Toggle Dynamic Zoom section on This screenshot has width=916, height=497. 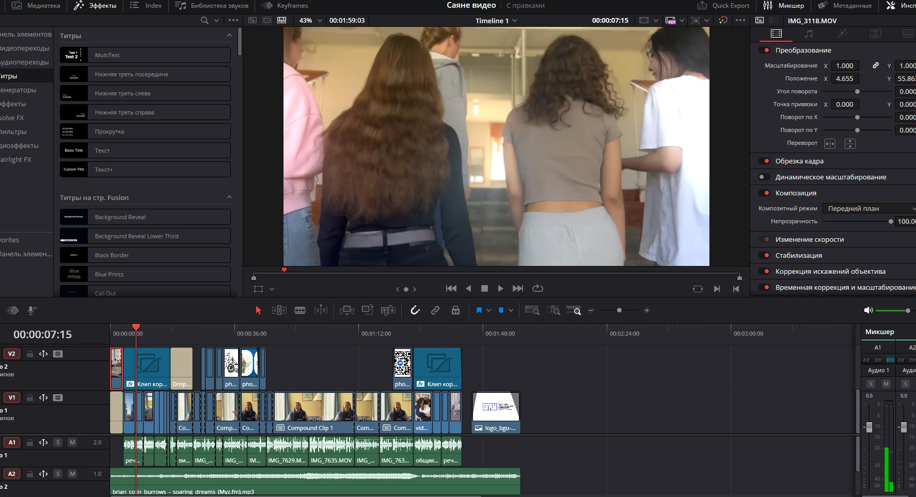point(764,177)
